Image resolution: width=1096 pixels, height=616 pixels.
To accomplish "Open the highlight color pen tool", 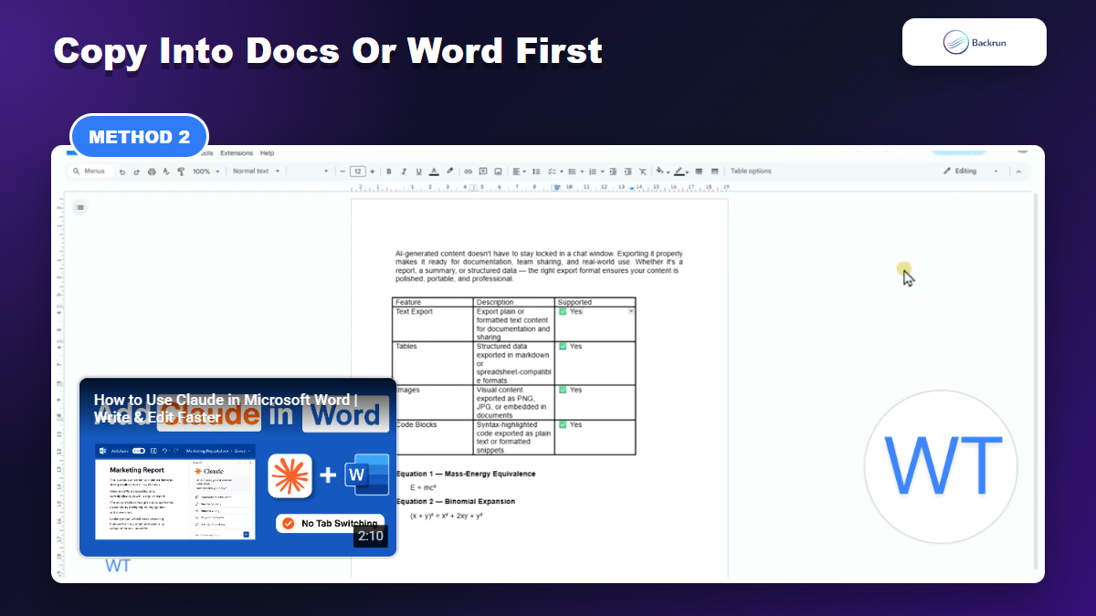I will [x=449, y=172].
